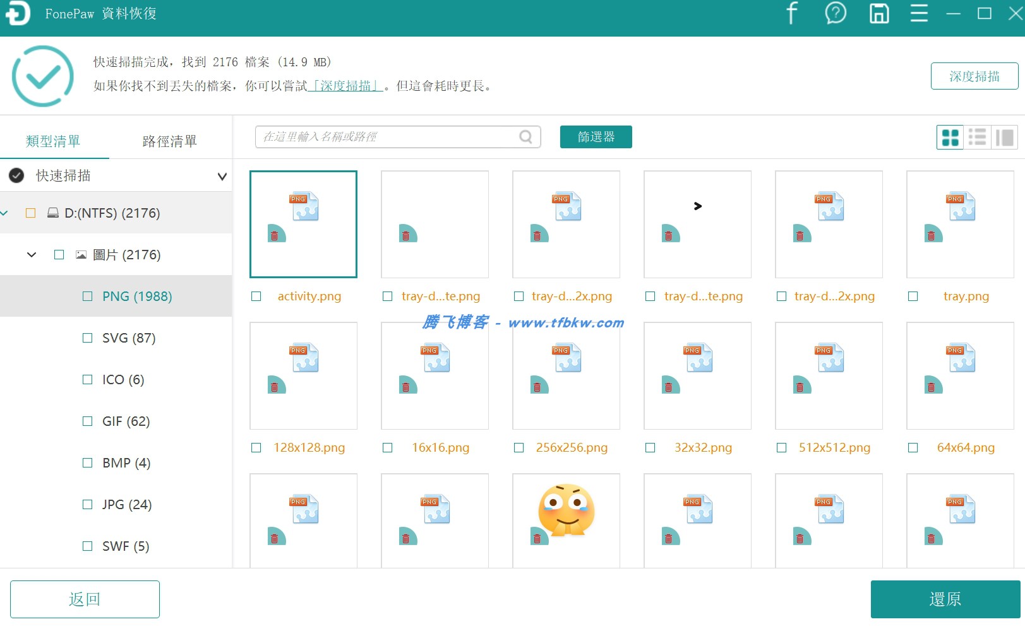Click the search magnifier icon
This screenshot has width=1025, height=629.
(x=525, y=136)
